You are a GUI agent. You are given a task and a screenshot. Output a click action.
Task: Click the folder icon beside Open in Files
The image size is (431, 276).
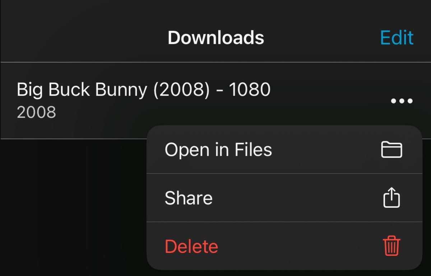pyautogui.click(x=391, y=150)
